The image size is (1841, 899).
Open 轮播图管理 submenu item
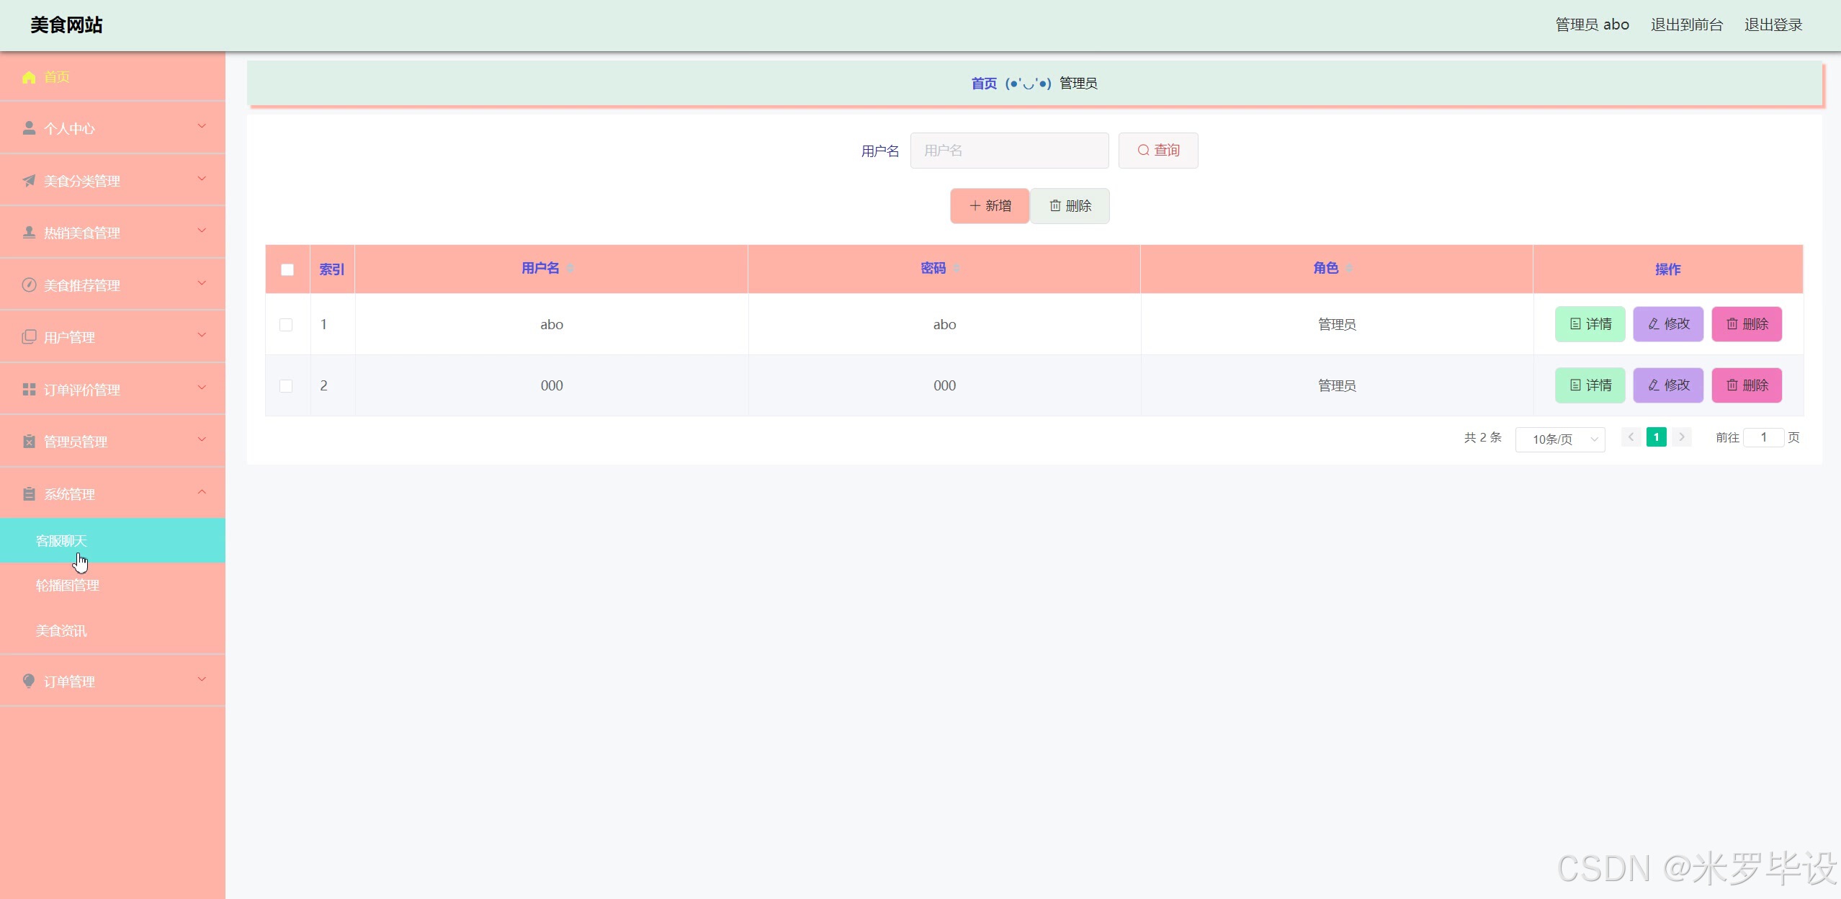tap(68, 586)
